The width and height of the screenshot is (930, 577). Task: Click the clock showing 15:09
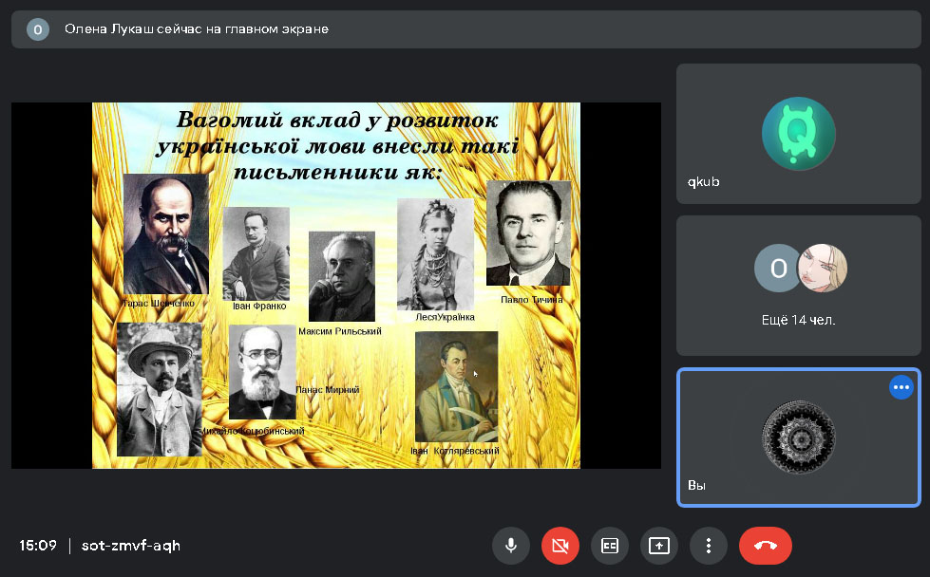tap(38, 546)
